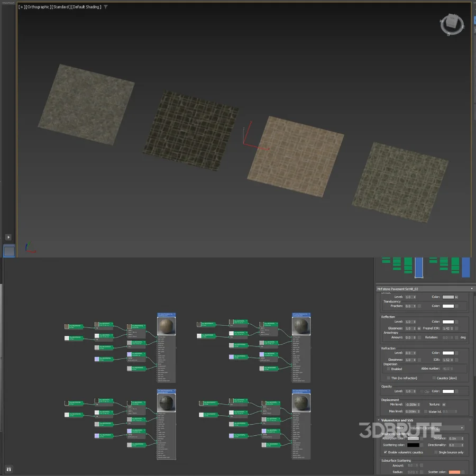Image resolution: width=476 pixels, height=476 pixels.
Task: Click the Refraction Glossiness map slot button
Action: click(x=419, y=360)
